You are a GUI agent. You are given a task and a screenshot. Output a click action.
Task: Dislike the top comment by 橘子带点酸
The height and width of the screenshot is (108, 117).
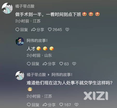click(x=67, y=29)
